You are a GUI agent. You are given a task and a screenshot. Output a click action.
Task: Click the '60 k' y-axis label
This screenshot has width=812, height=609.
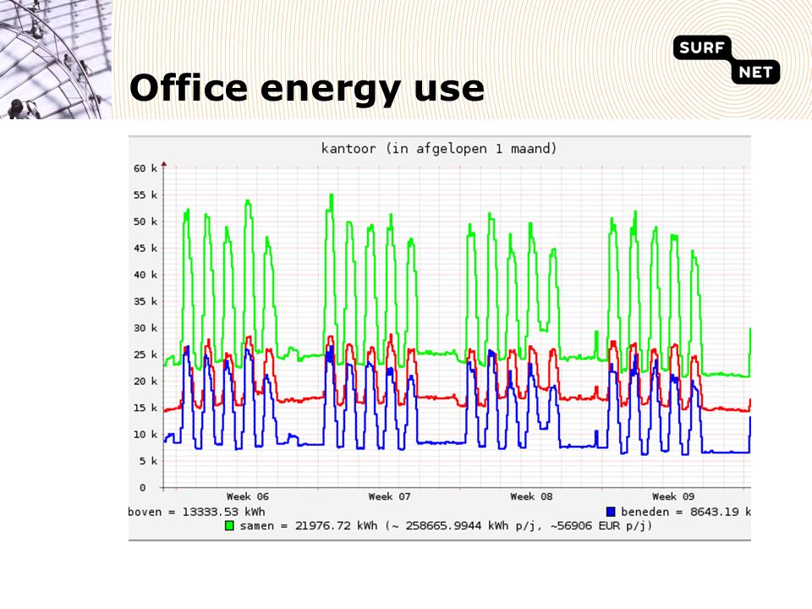[145, 168]
